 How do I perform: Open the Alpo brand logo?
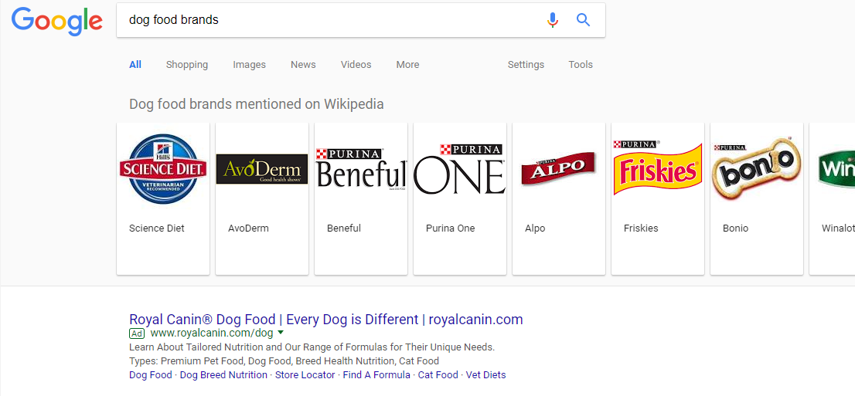click(x=559, y=169)
